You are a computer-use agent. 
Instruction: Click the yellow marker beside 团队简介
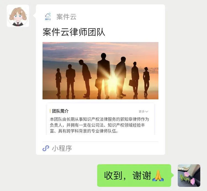click(x=50, y=111)
